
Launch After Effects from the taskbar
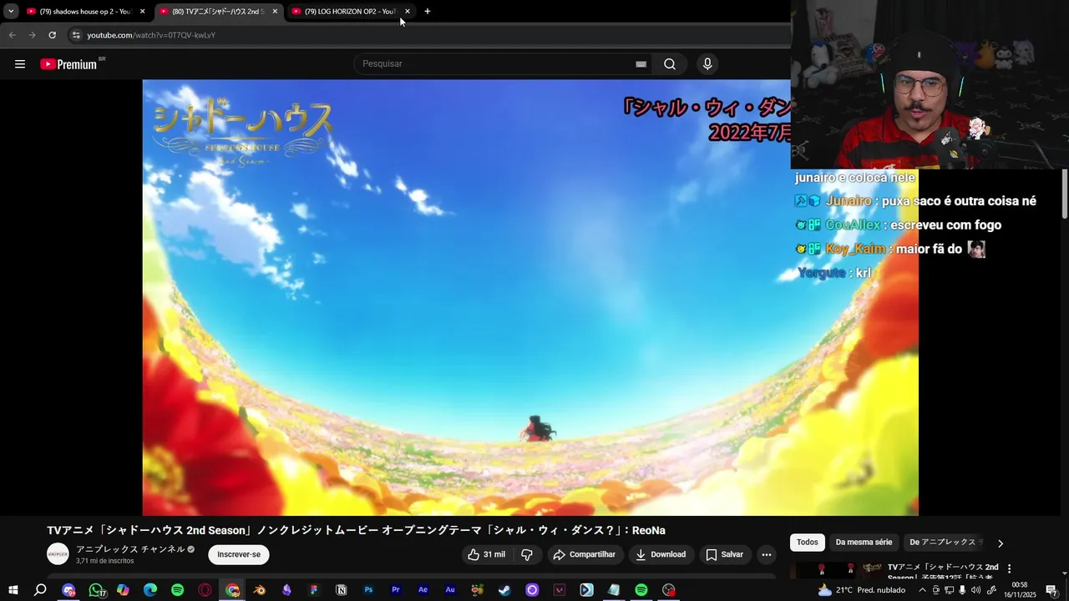coord(423,590)
